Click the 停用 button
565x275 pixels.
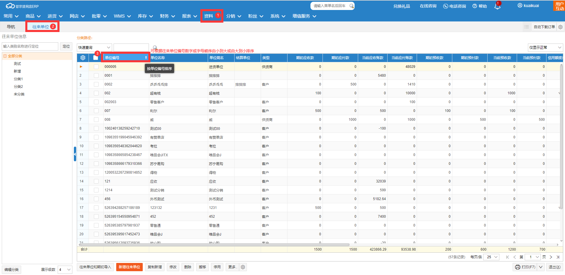217,267
